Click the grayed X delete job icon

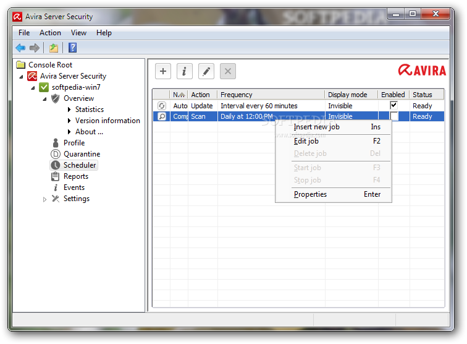228,71
